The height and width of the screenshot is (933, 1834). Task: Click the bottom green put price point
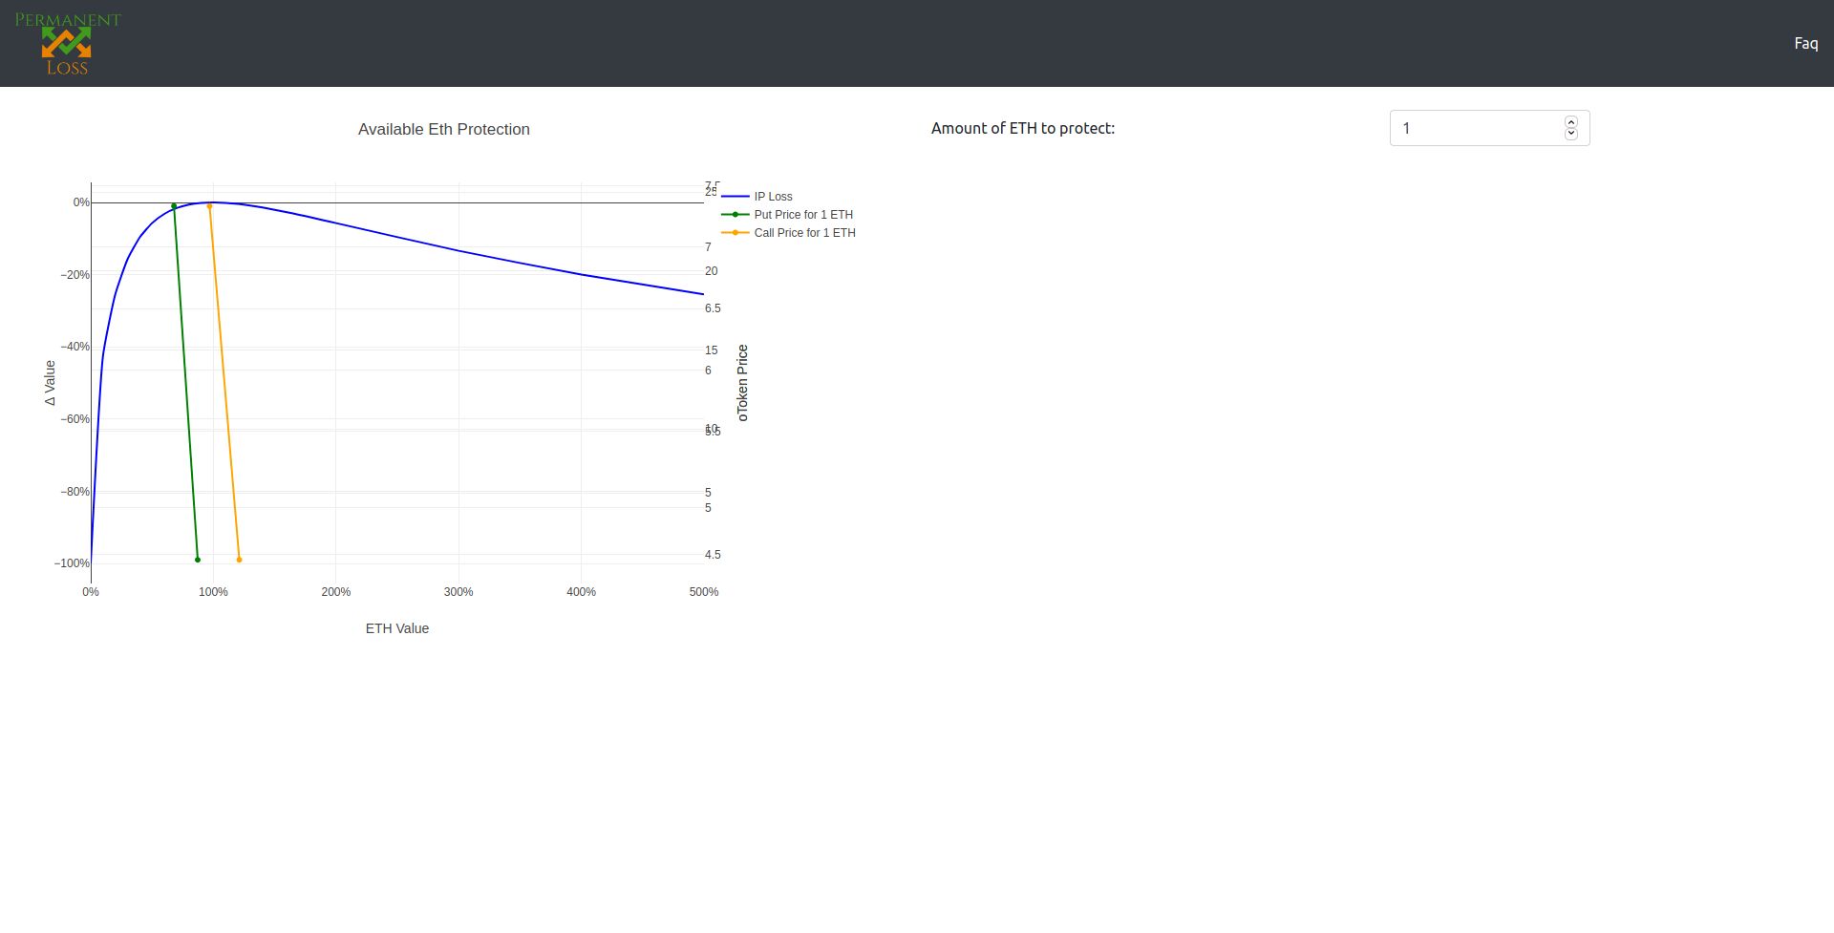198,560
